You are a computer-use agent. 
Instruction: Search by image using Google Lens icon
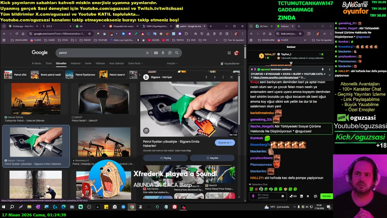[170, 53]
